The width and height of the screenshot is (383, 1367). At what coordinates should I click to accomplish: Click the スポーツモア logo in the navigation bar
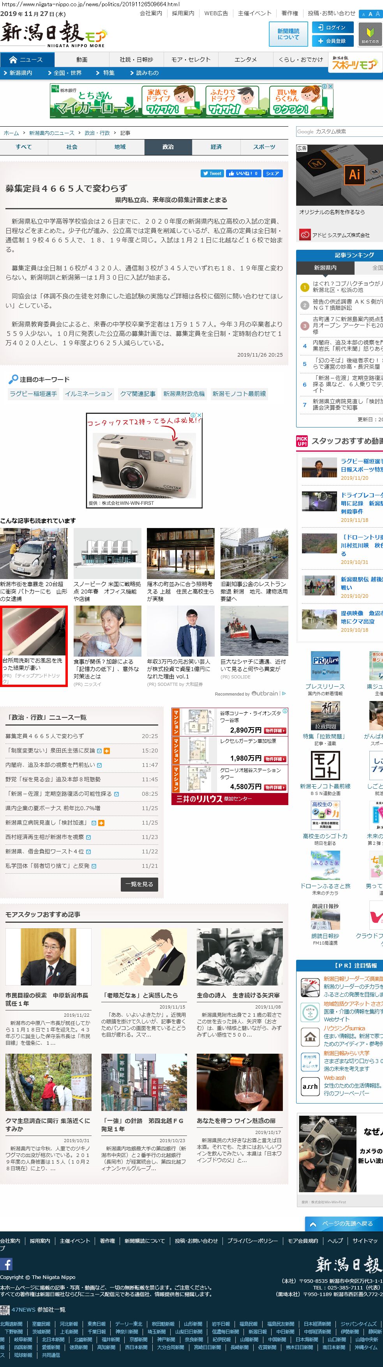pos(354,64)
